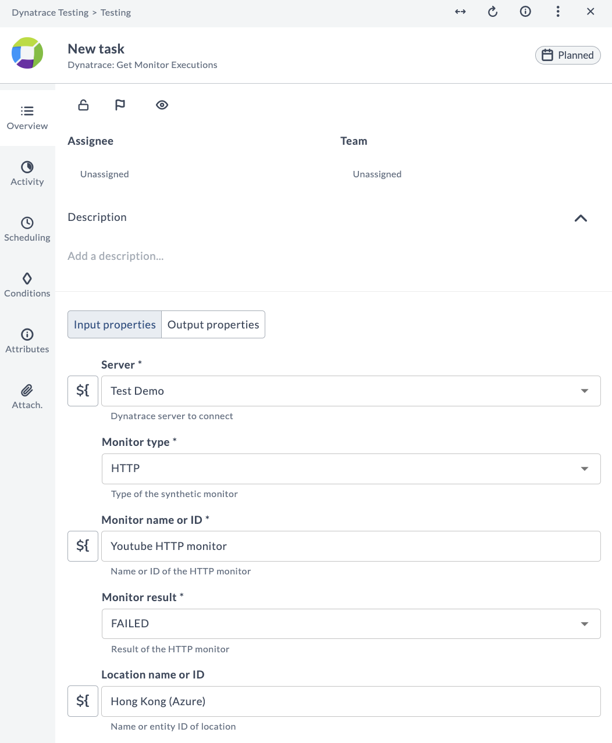
Task: Click the variable ${ button beside Location name
Action: click(83, 701)
